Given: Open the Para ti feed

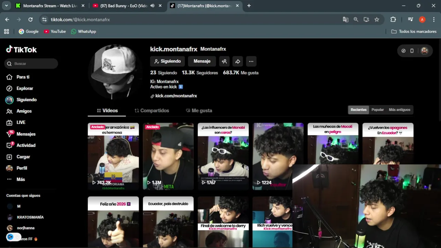Looking at the screenshot, I should coord(23,77).
